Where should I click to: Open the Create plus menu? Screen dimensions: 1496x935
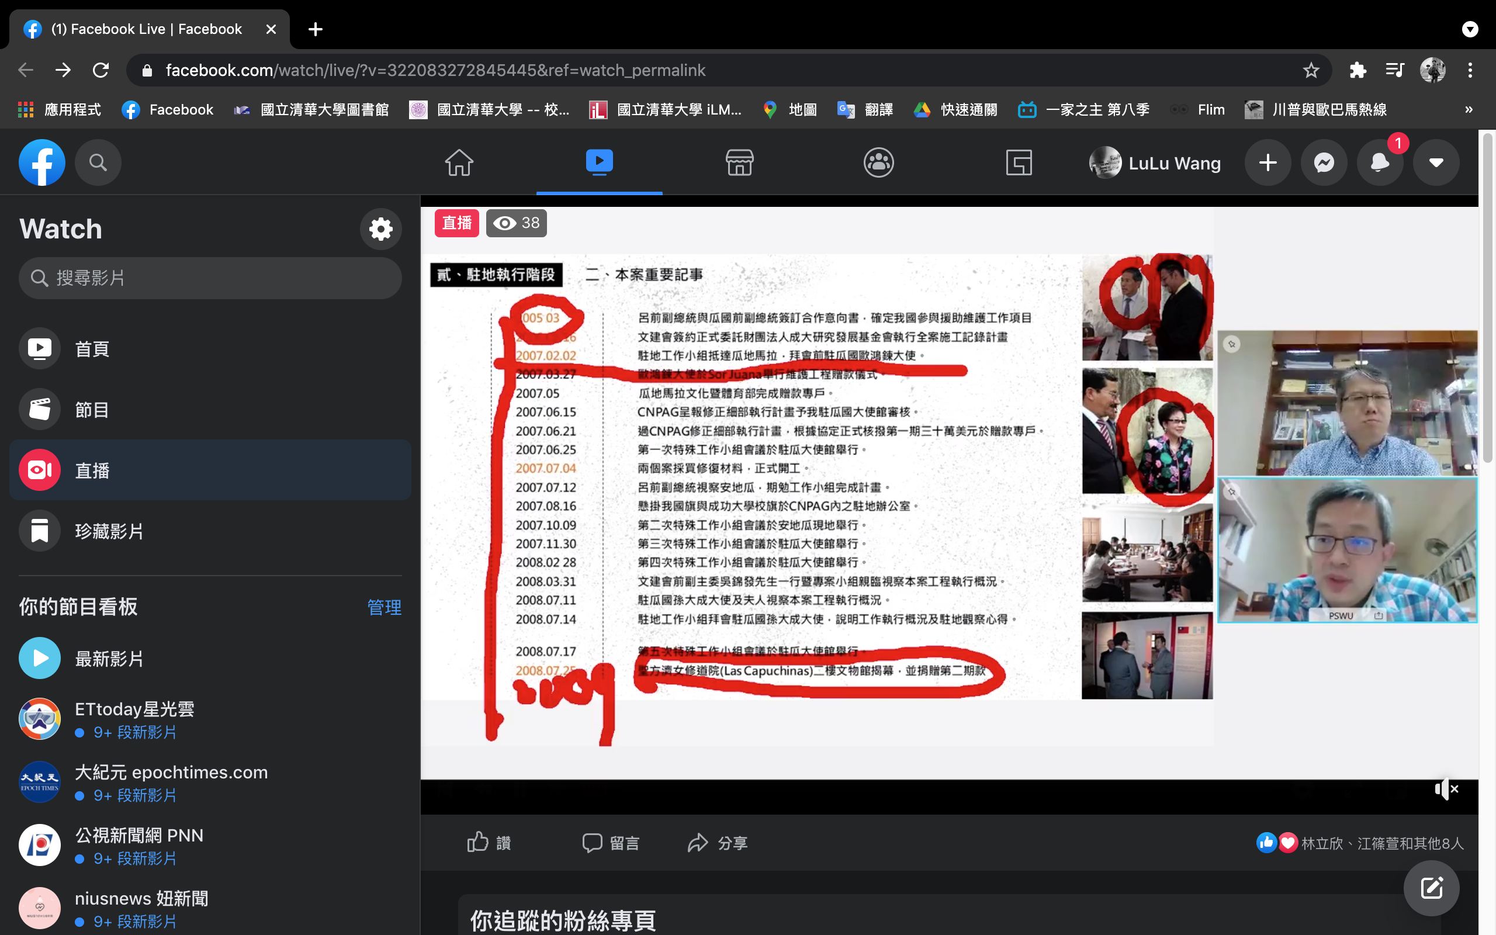1268,162
